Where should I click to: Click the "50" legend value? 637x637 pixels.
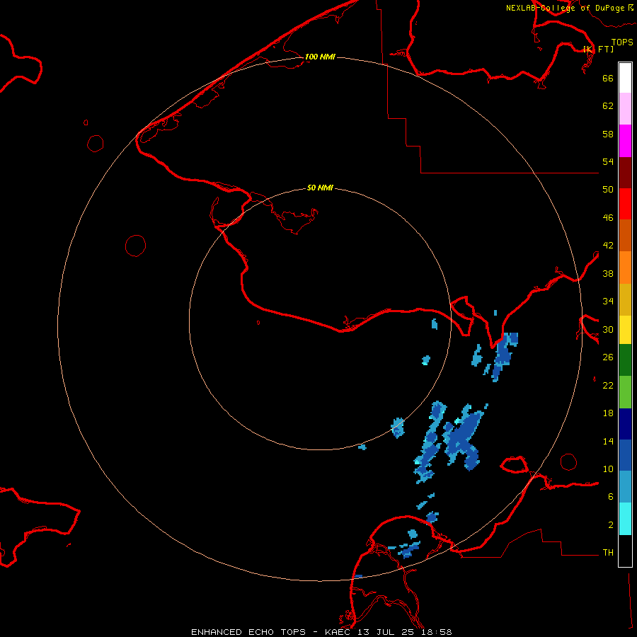[x=608, y=190]
